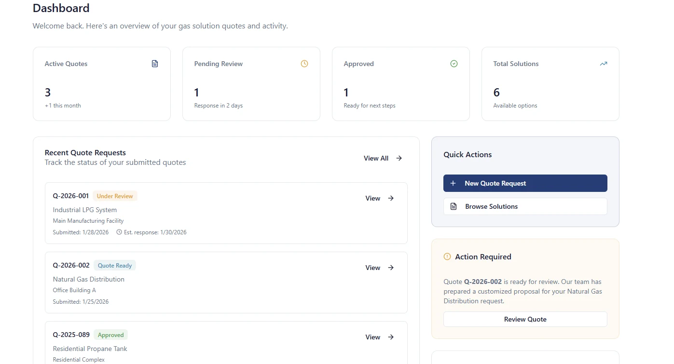Click the Pending Review card title
This screenshot has width=674, height=364.
[x=219, y=64]
